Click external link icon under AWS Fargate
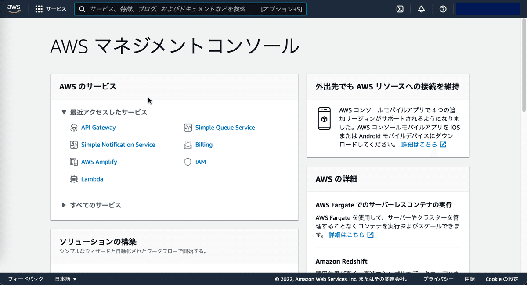This screenshot has width=527, height=285. (371, 235)
